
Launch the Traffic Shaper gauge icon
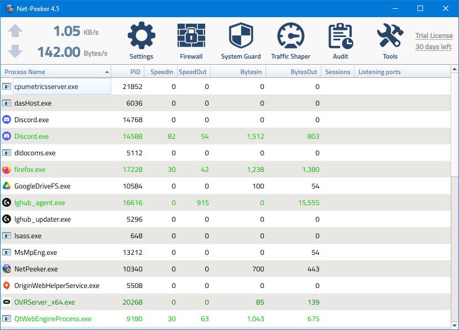291,35
